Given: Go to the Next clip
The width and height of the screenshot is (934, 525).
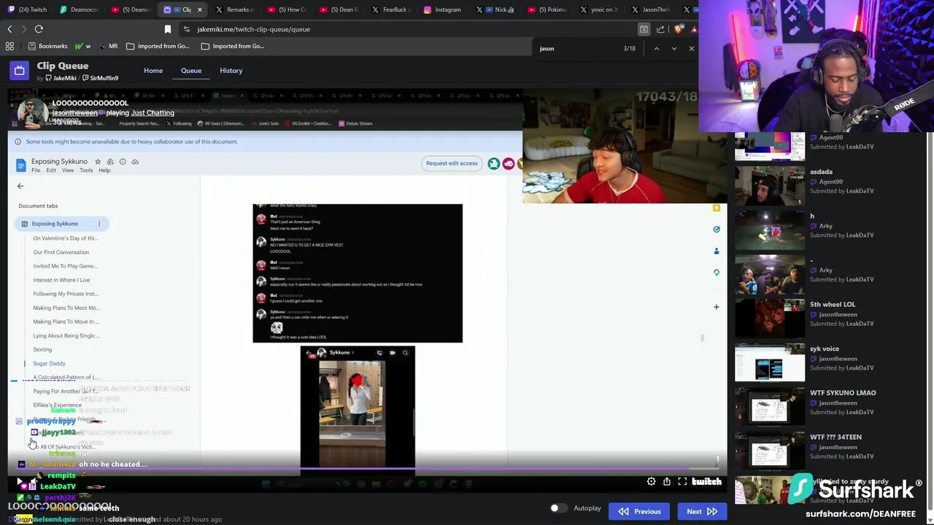Looking at the screenshot, I should (701, 511).
